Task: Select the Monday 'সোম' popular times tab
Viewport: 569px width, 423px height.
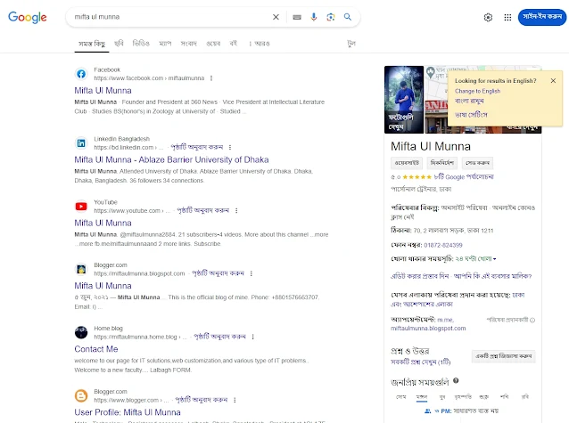Action: [x=401, y=397]
